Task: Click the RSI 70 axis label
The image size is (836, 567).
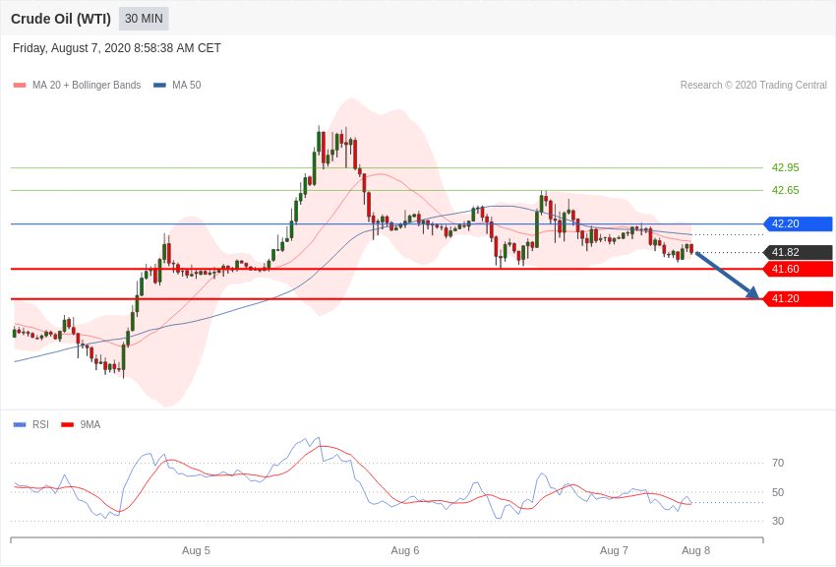Action: (x=778, y=463)
